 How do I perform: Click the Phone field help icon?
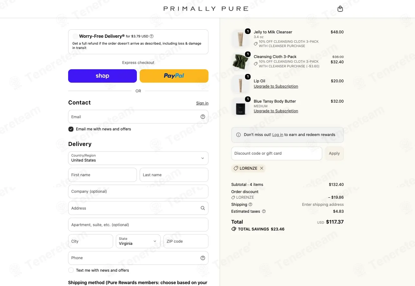(203, 258)
